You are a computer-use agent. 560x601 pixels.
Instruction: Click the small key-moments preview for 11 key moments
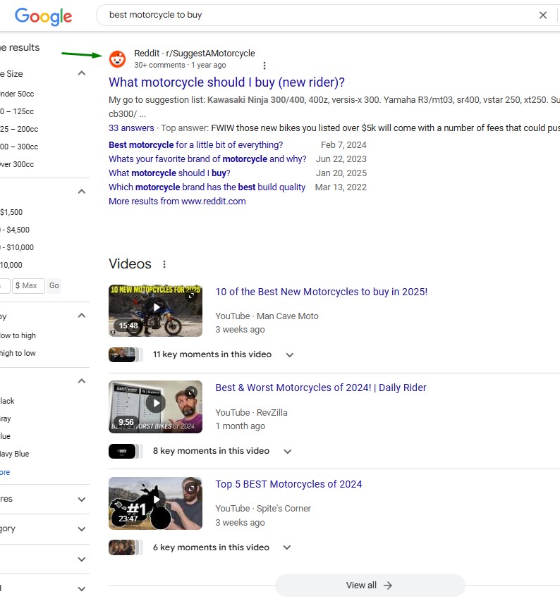pyautogui.click(x=126, y=354)
